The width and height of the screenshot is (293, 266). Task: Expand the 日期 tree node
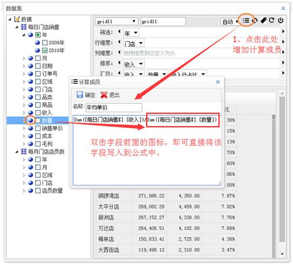point(24,66)
